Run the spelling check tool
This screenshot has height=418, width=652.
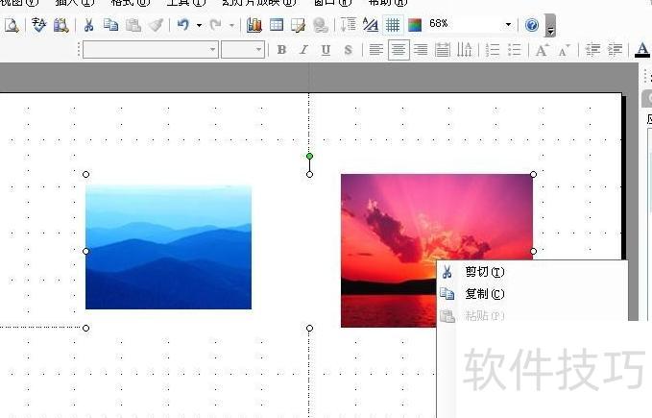point(38,25)
